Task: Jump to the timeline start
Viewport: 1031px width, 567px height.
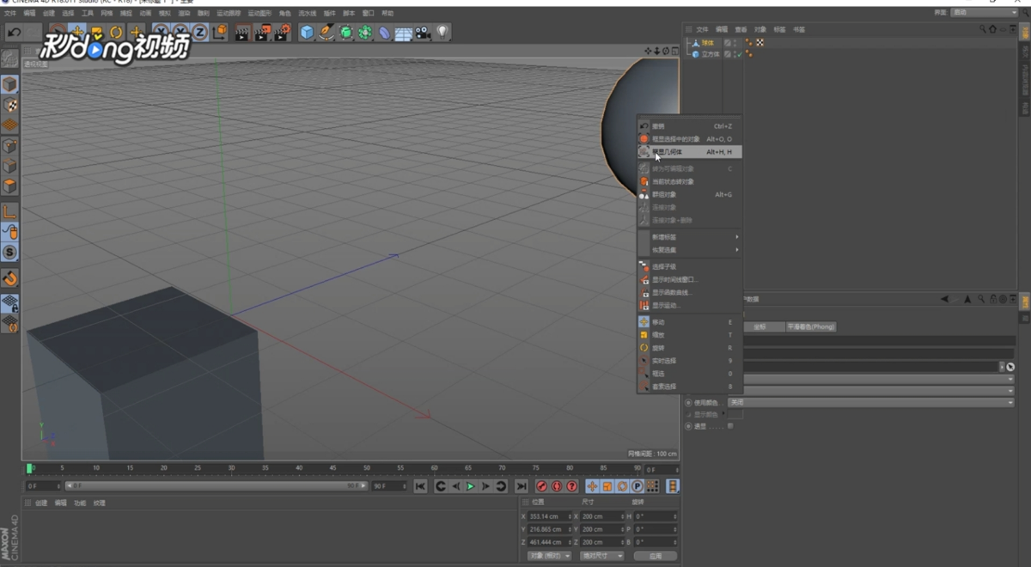Action: 420,486
